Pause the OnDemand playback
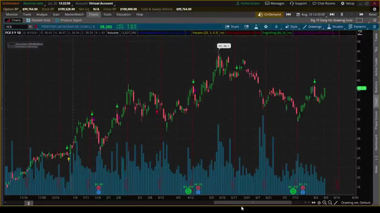This screenshot has height=213, width=380. point(342,14)
